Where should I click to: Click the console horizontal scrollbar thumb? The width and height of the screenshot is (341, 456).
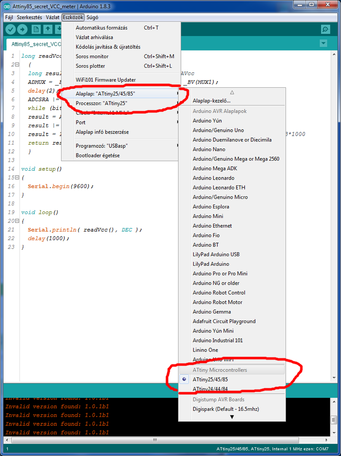(155, 440)
